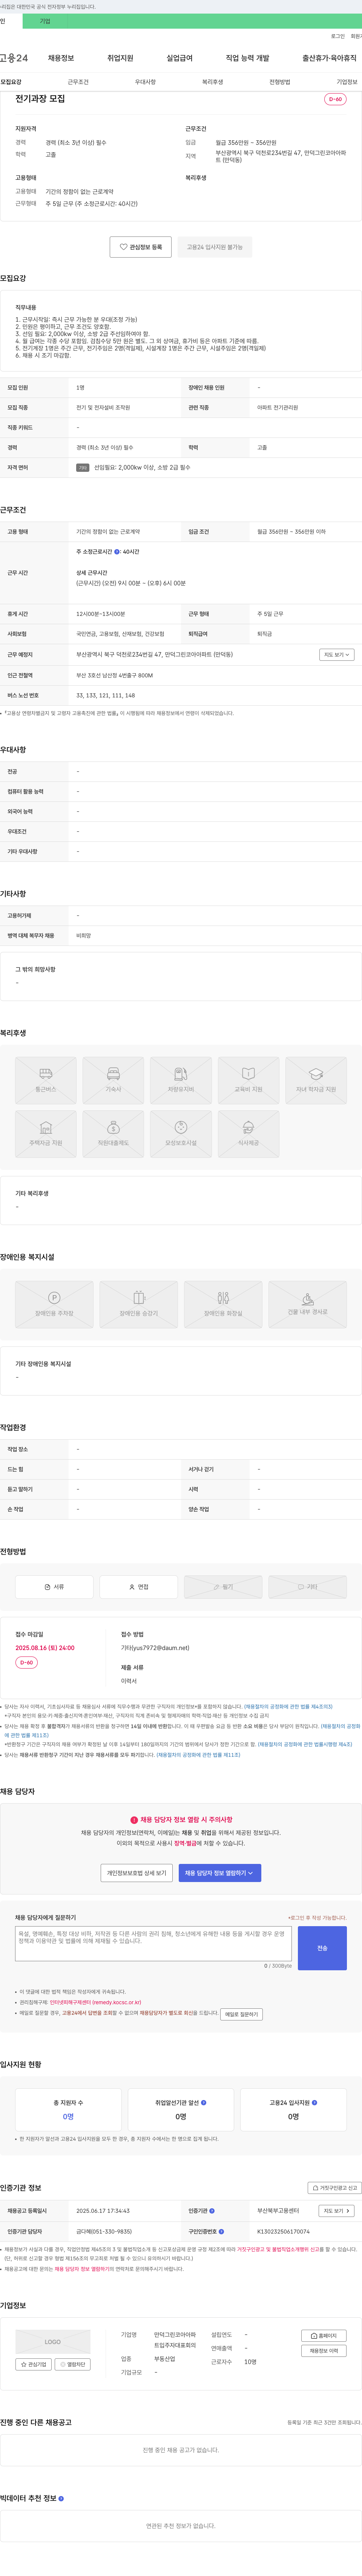Open the 출산휴가·육아휴직 menu

[330, 58]
